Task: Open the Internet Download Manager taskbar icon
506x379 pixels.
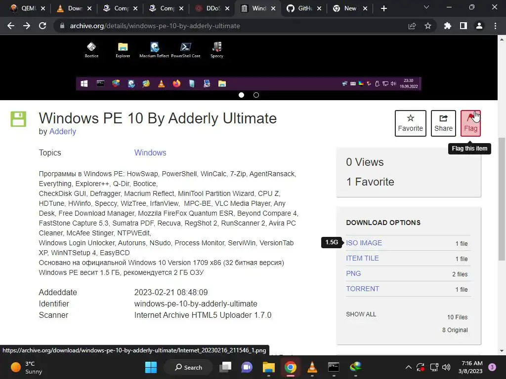Action: (x=356, y=367)
